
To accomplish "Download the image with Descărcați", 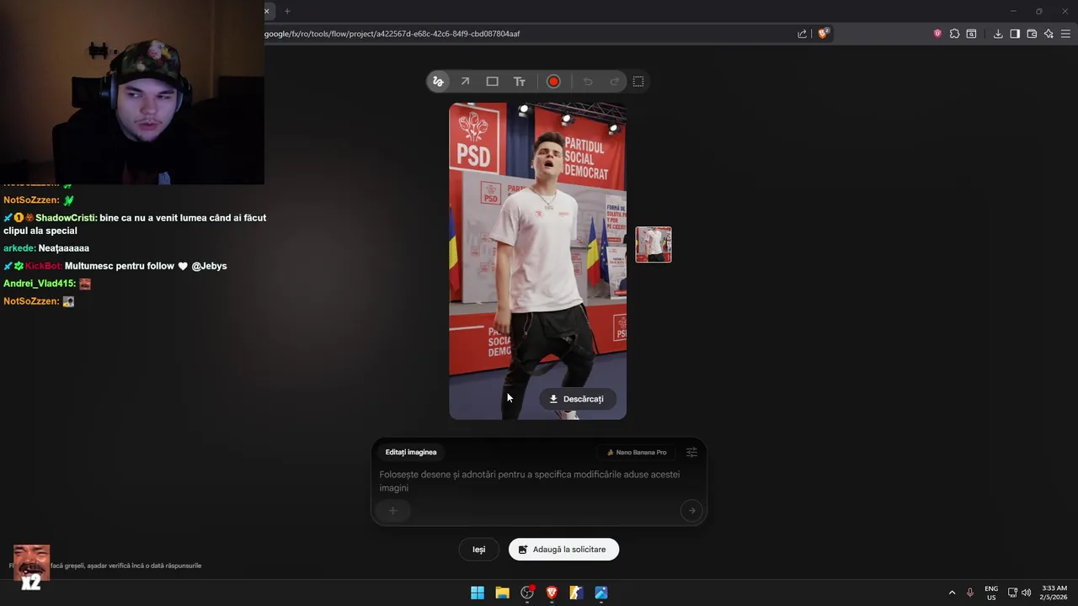I will [x=577, y=399].
